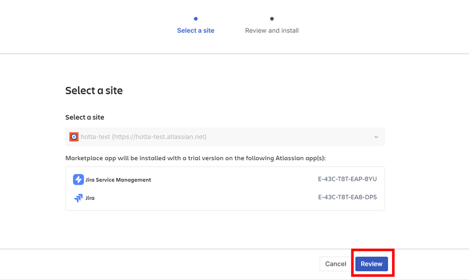
Task: Click entitlement ID E-43C-T8T-EA8-DP5
Action: (x=347, y=198)
